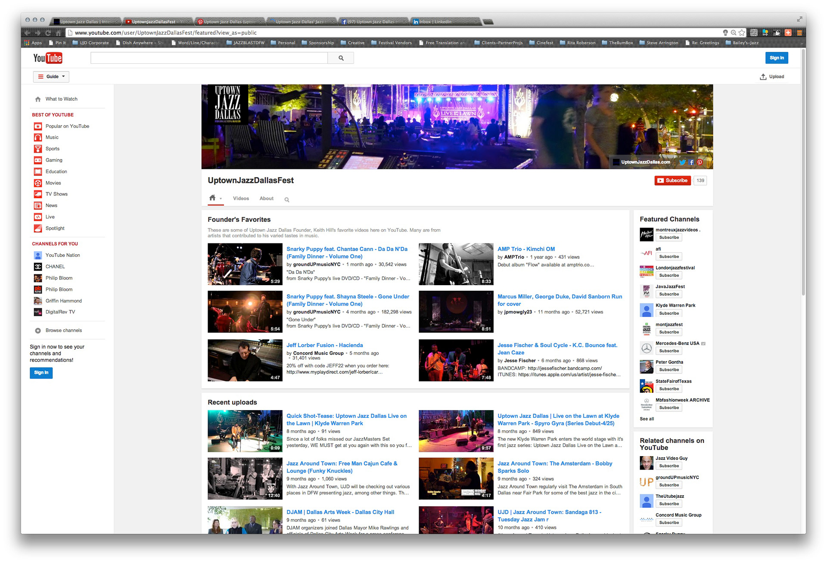Click Browse channels plus icon

click(x=38, y=331)
